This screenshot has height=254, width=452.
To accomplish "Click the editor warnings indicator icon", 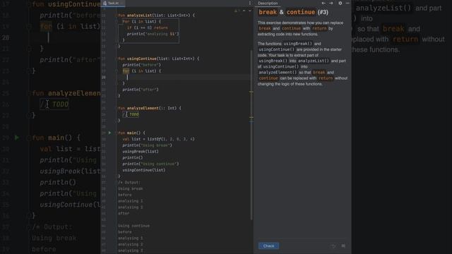I will tap(237, 11).
